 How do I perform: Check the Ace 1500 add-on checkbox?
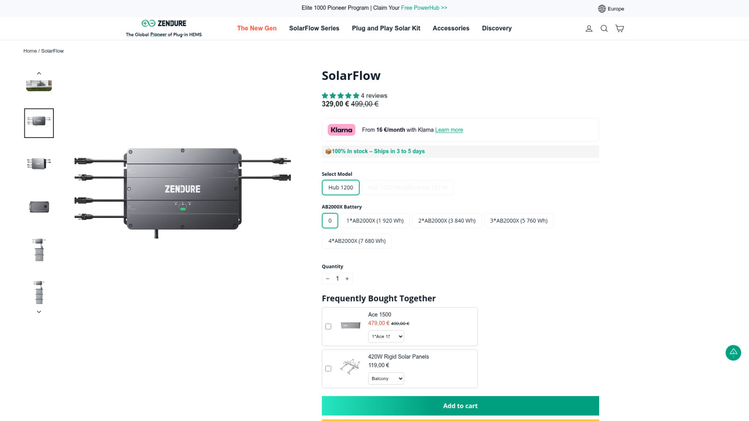[328, 327]
